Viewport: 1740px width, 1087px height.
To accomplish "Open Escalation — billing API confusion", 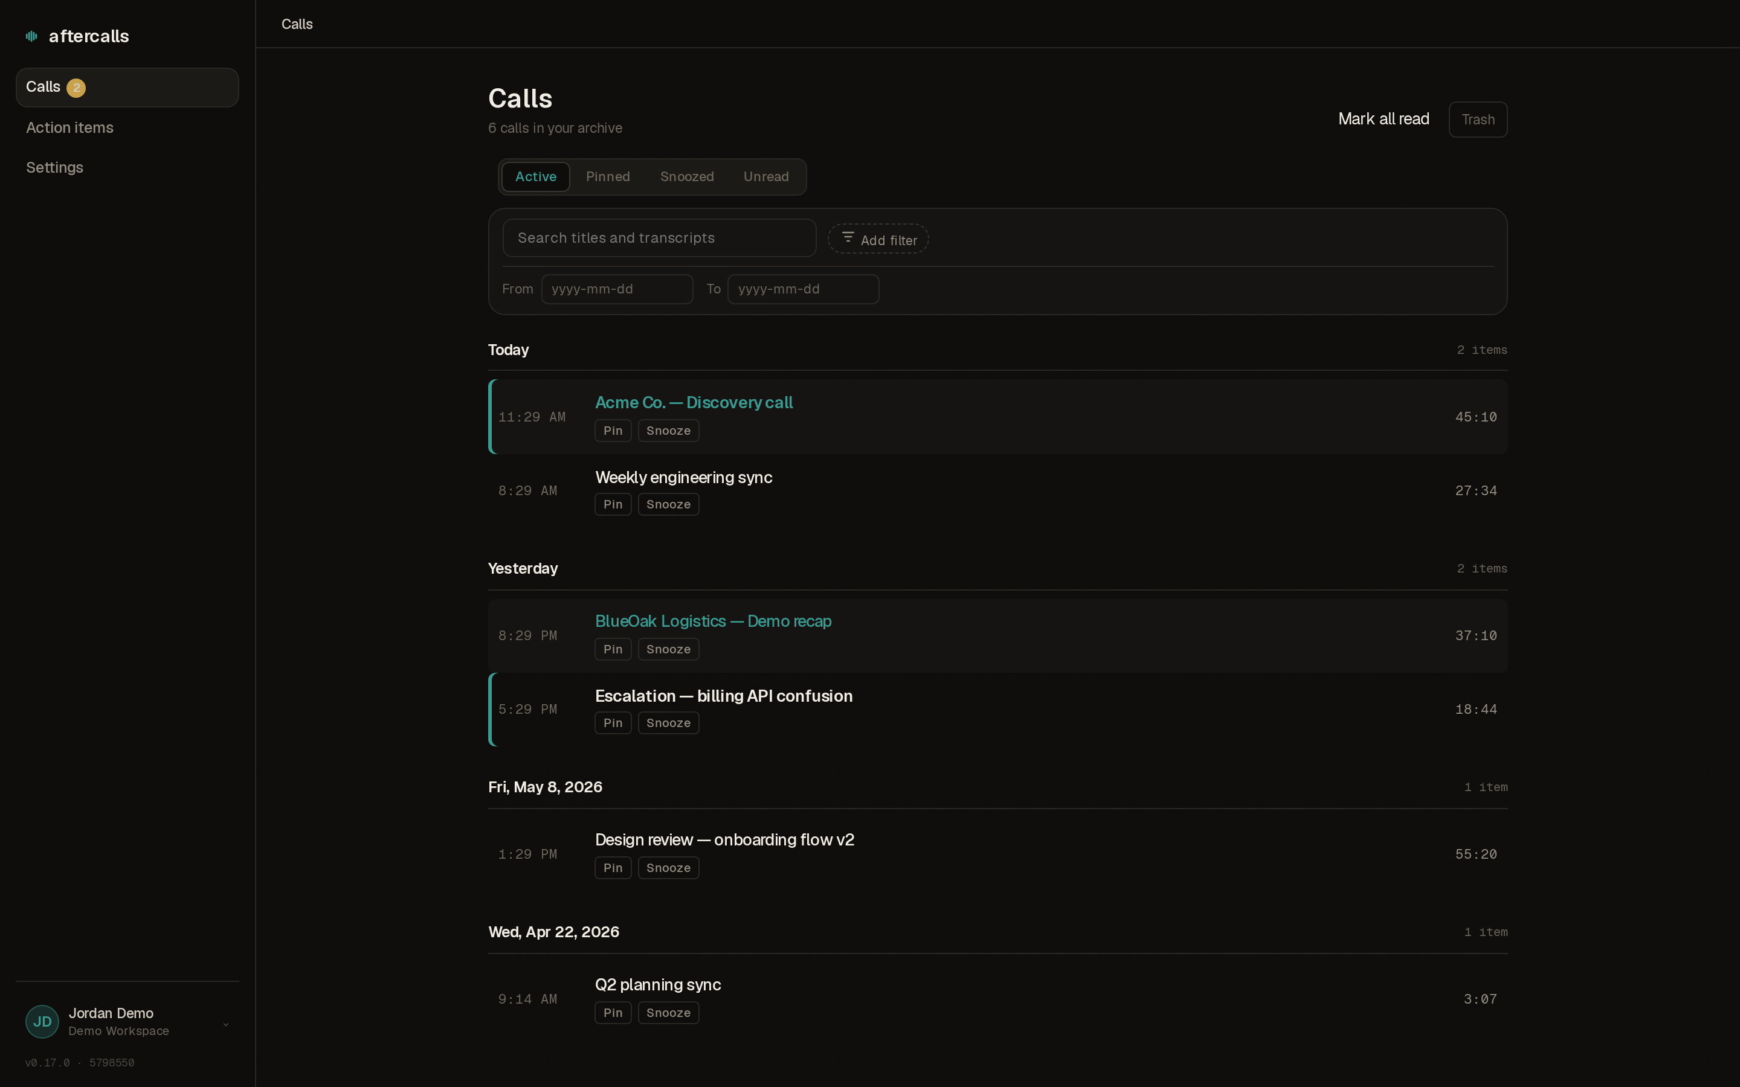I will 723,696.
